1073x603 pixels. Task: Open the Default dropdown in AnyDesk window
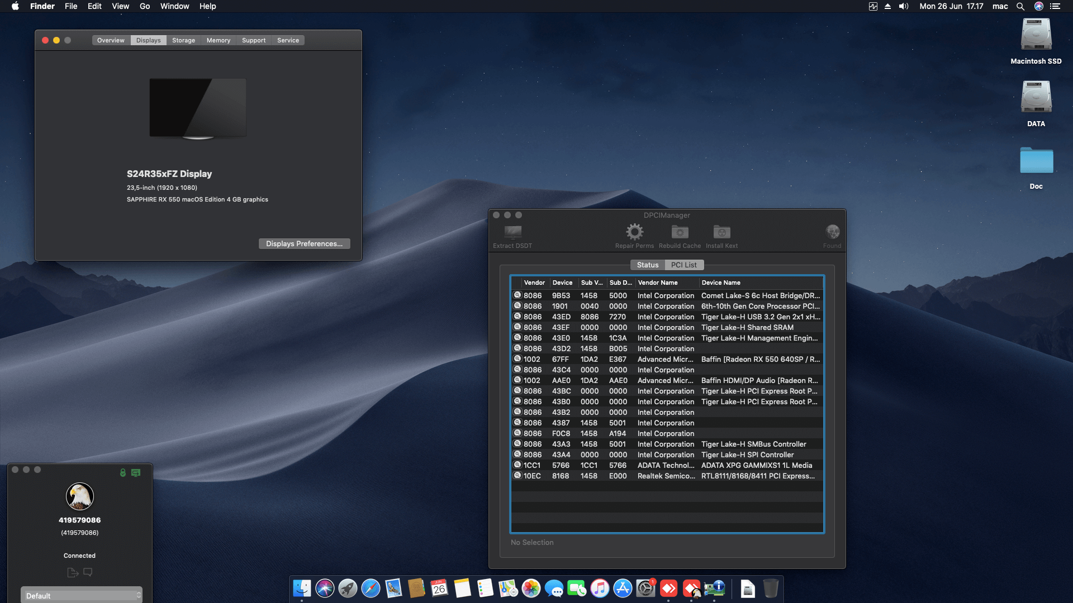[x=82, y=596]
